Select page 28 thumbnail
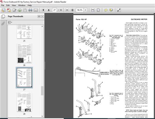 [x=24, y=102]
